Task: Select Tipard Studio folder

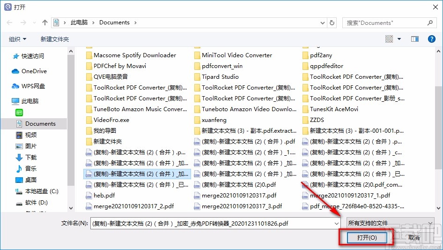Action: tap(216, 77)
